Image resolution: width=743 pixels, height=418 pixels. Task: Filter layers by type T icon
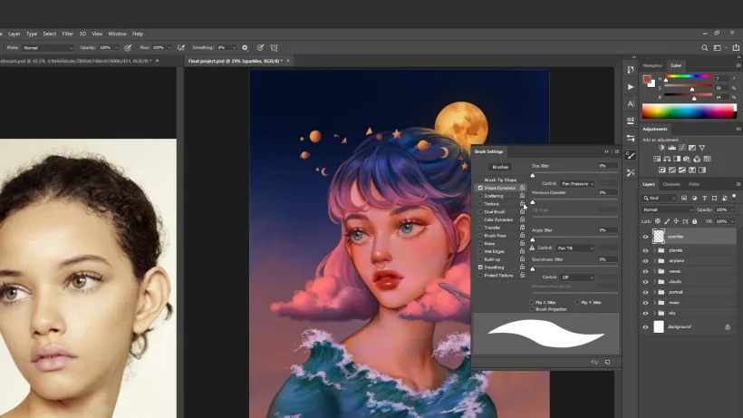coord(704,198)
